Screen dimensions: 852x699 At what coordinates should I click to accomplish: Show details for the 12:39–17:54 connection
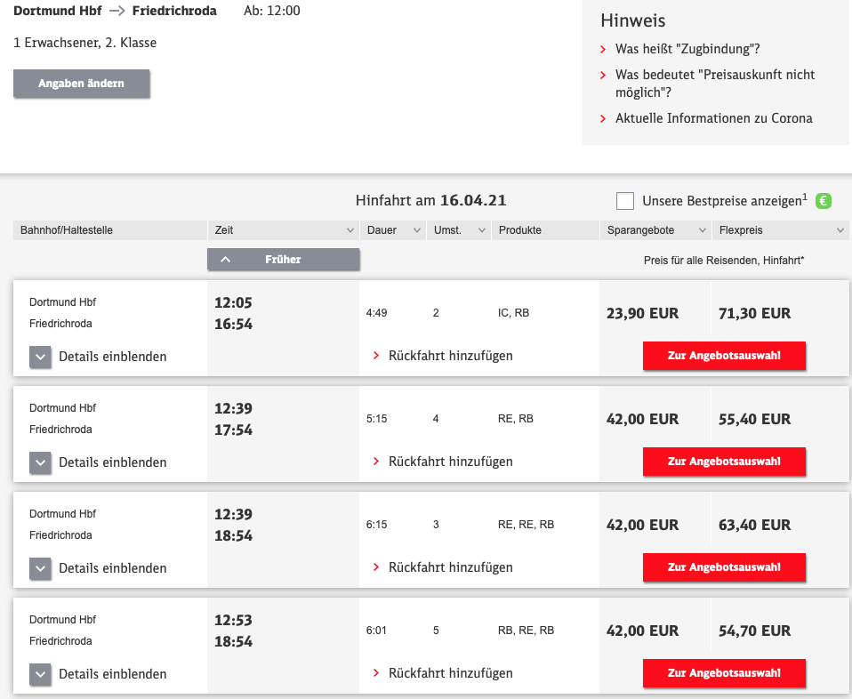[41, 462]
